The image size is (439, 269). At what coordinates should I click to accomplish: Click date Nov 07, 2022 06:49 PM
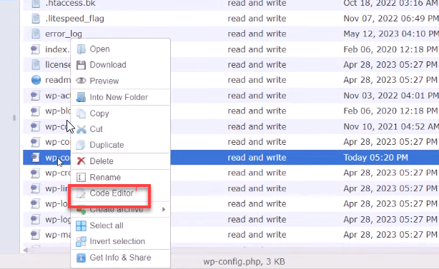[x=391, y=19]
